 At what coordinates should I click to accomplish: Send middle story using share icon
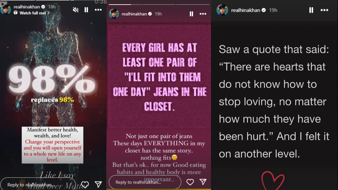203,182
